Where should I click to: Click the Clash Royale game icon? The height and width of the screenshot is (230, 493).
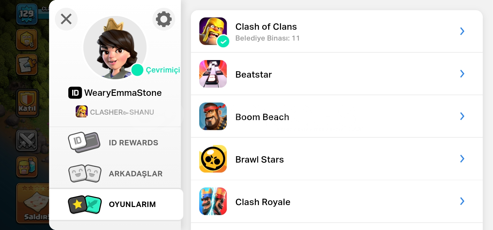213,201
